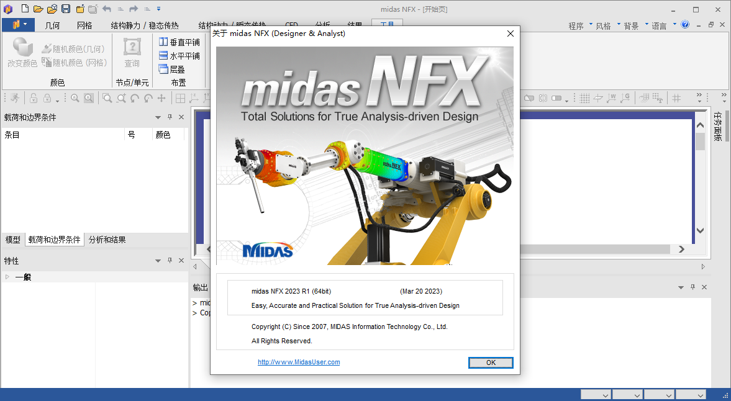Open the MidasUser.com website link
The width and height of the screenshot is (731, 401).
[298, 362]
